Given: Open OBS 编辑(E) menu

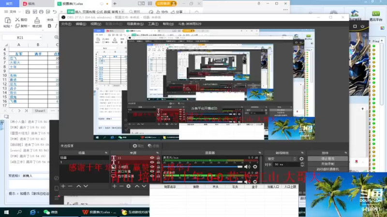Looking at the screenshot, I should 81,24.
